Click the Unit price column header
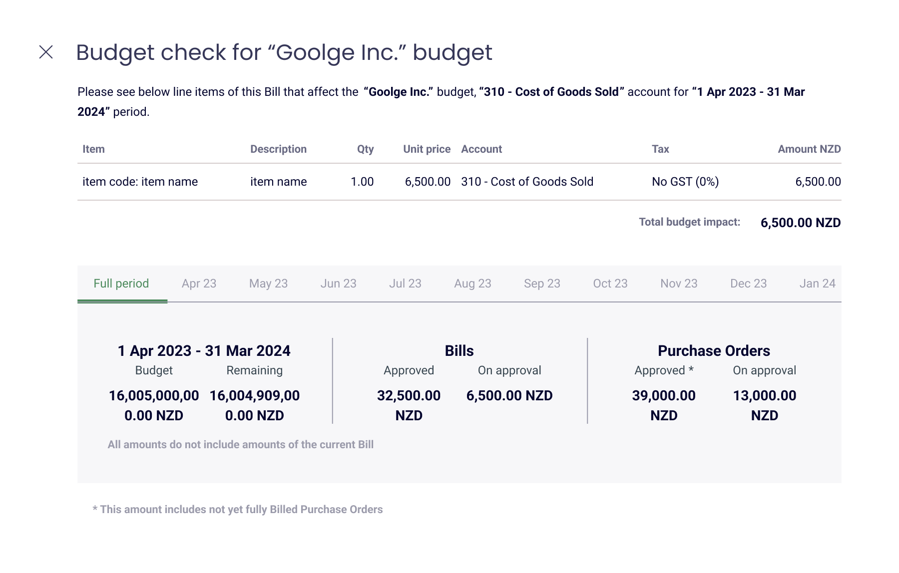Screen dimensions: 899x573 pos(427,149)
